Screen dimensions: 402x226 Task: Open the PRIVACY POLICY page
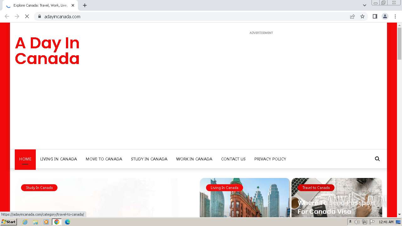pyautogui.click(x=270, y=159)
